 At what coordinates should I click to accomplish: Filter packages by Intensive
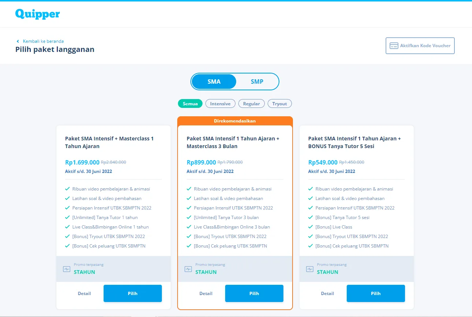click(x=220, y=103)
